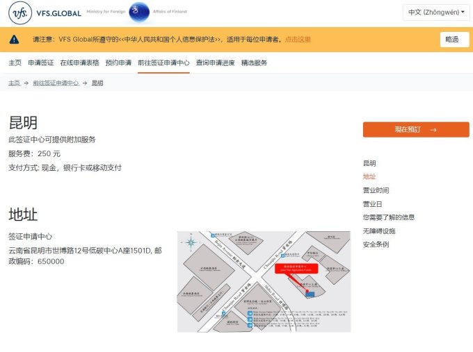
Task: Open 查询申请进度 menu item
Action: pos(216,62)
